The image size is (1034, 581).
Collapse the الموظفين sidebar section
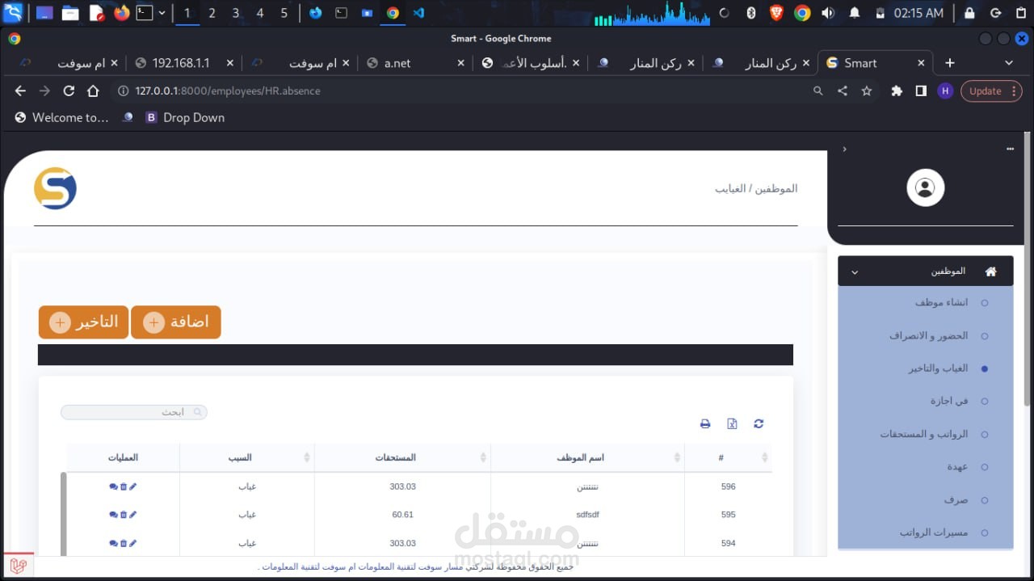coord(854,271)
